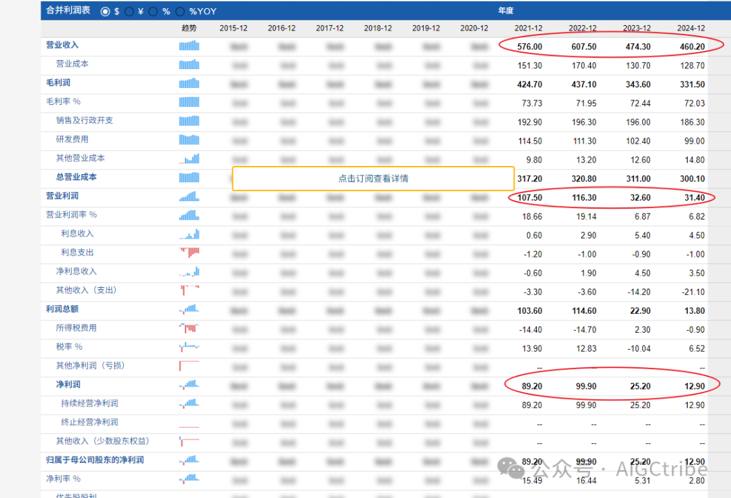
Task: Click 税率 value -10.04
Action: 639,348
